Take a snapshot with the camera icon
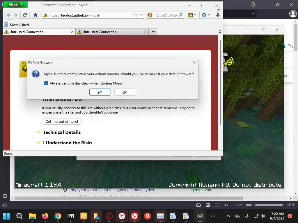The width and height of the screenshot is (298, 223). coord(198,205)
